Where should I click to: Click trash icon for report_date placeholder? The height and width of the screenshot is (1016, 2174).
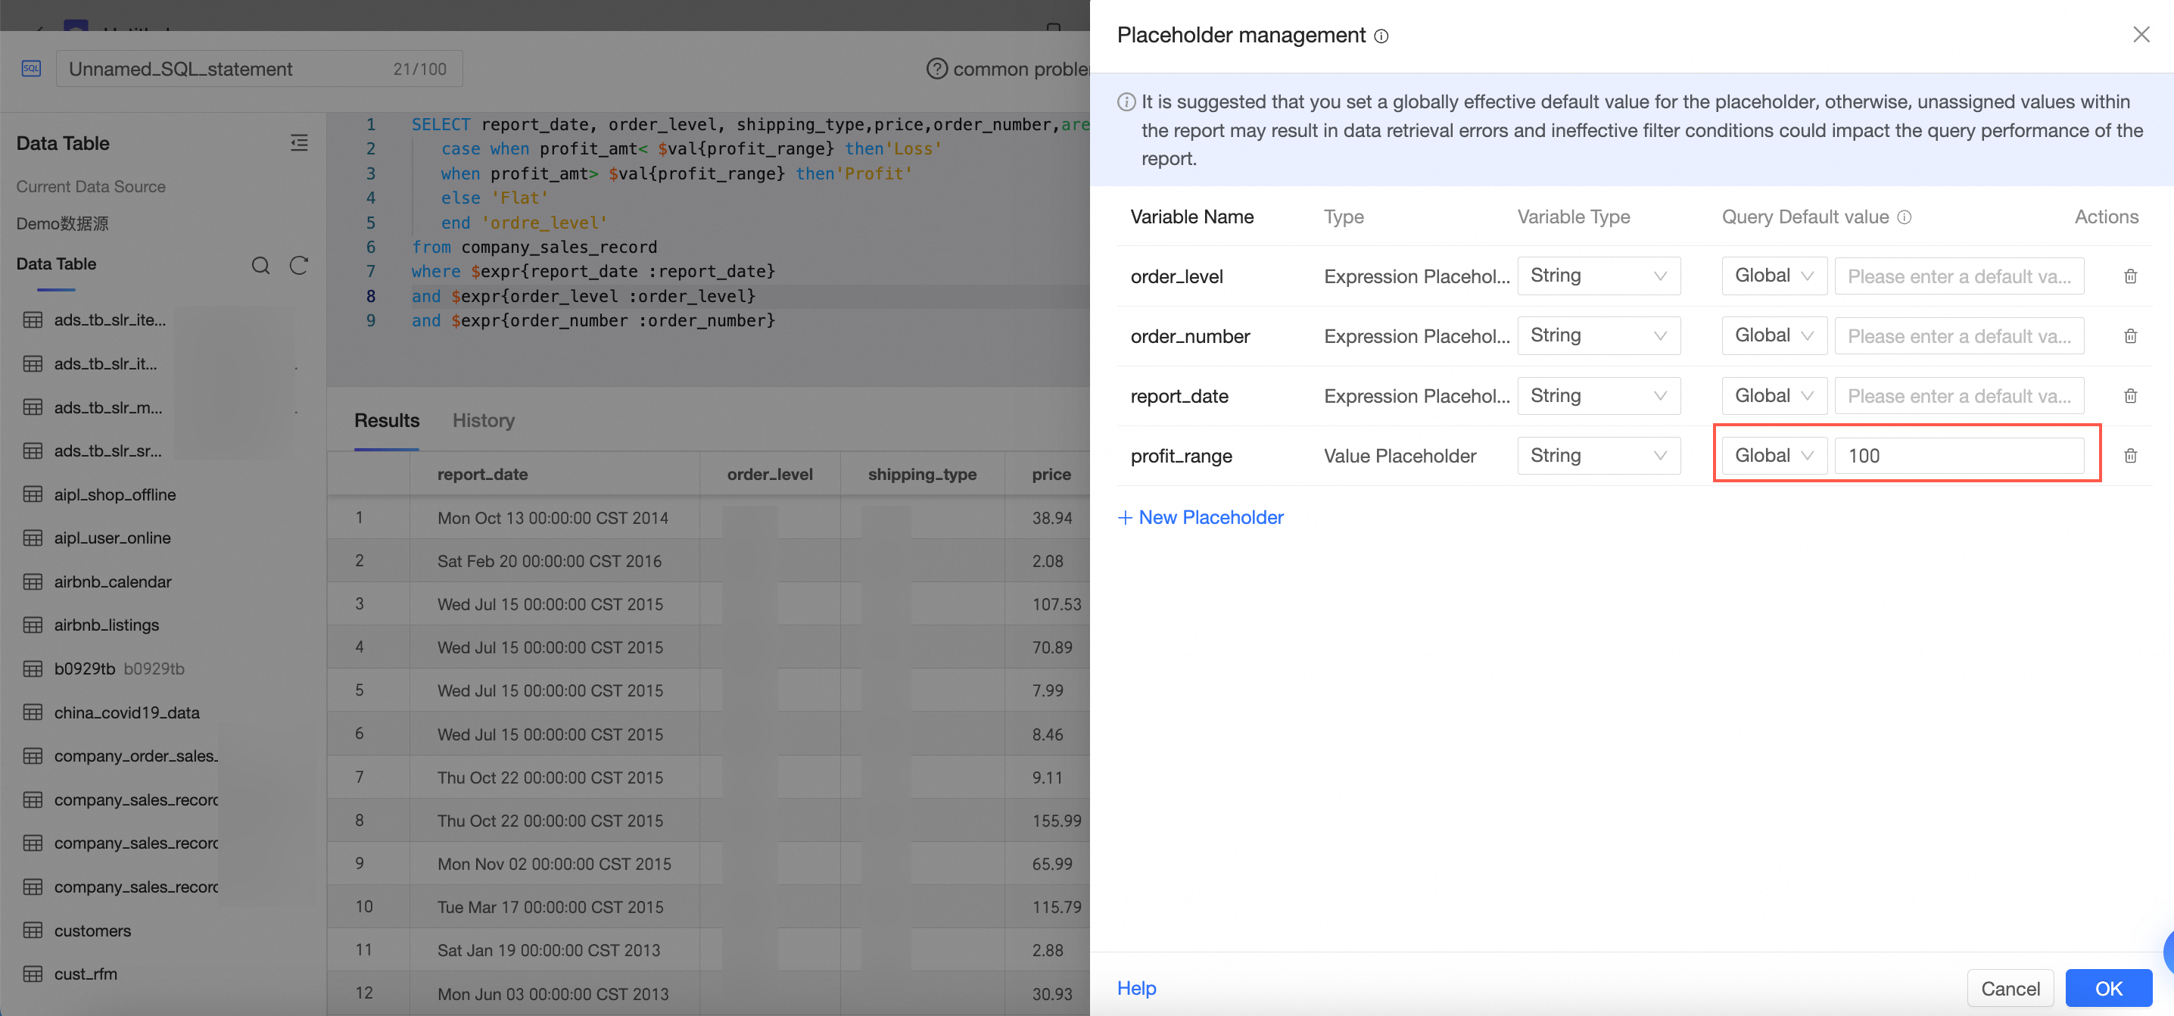[x=2129, y=396]
